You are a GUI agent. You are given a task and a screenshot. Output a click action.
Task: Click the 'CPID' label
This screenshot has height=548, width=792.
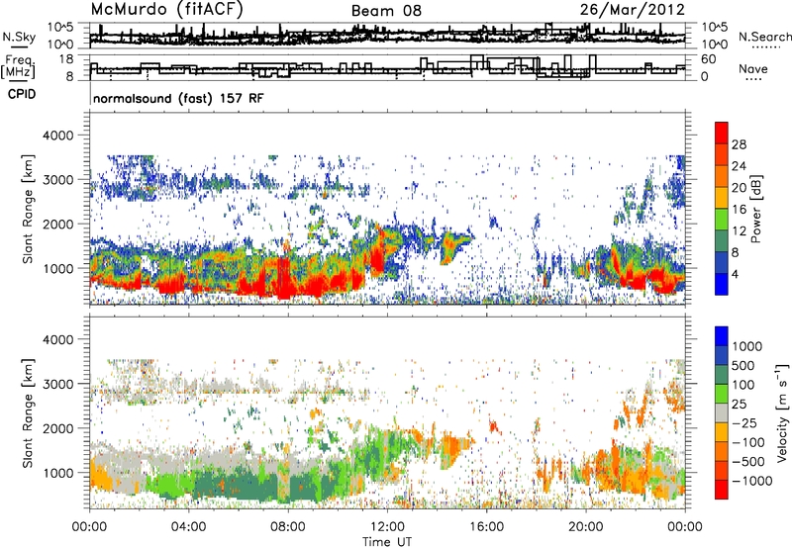[22, 94]
